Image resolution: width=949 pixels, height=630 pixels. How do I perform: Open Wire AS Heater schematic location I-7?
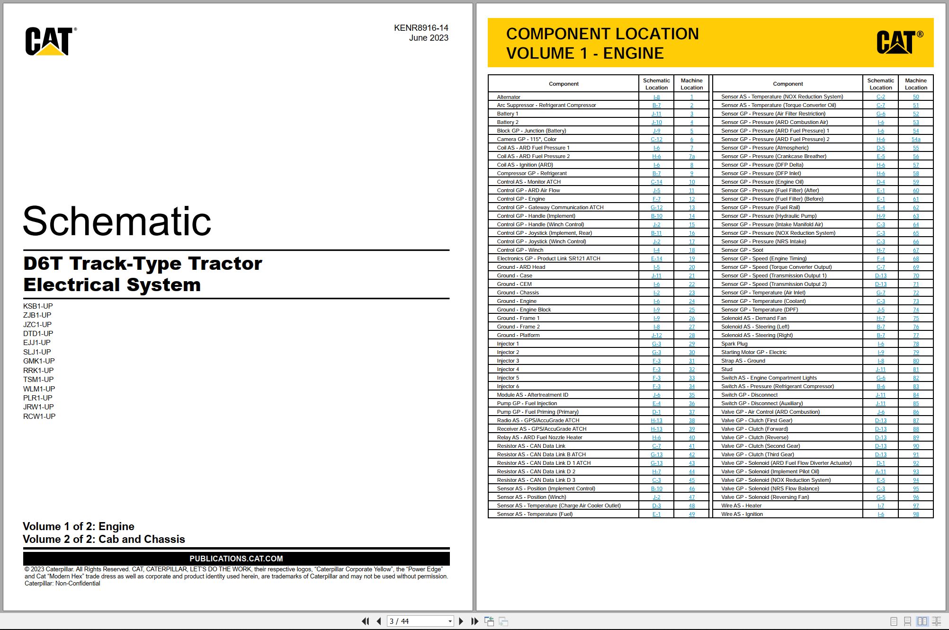pyautogui.click(x=880, y=506)
